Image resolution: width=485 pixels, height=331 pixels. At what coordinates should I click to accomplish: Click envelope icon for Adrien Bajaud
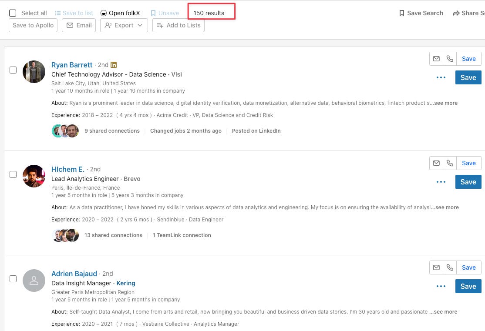(436, 267)
